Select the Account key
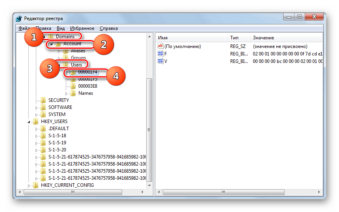Screen dimensions: 339x212 (x=72, y=44)
